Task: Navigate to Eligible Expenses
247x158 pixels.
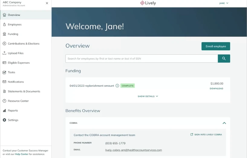Action: pyautogui.click(x=26, y=63)
